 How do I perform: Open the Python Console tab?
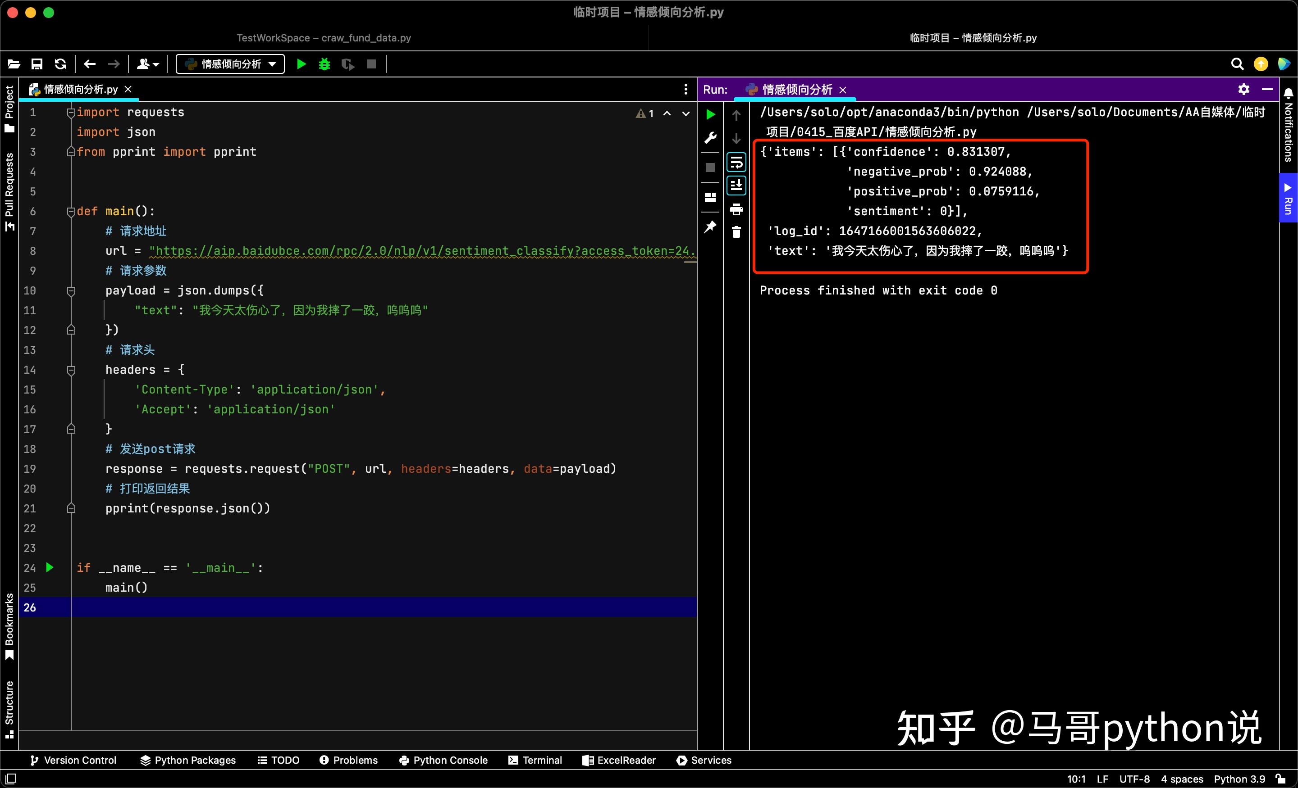click(x=443, y=760)
